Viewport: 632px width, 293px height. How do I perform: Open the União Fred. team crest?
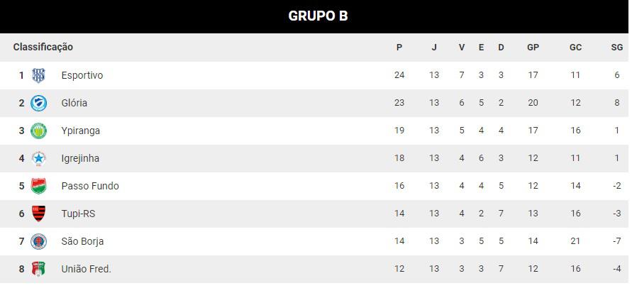[x=39, y=269]
